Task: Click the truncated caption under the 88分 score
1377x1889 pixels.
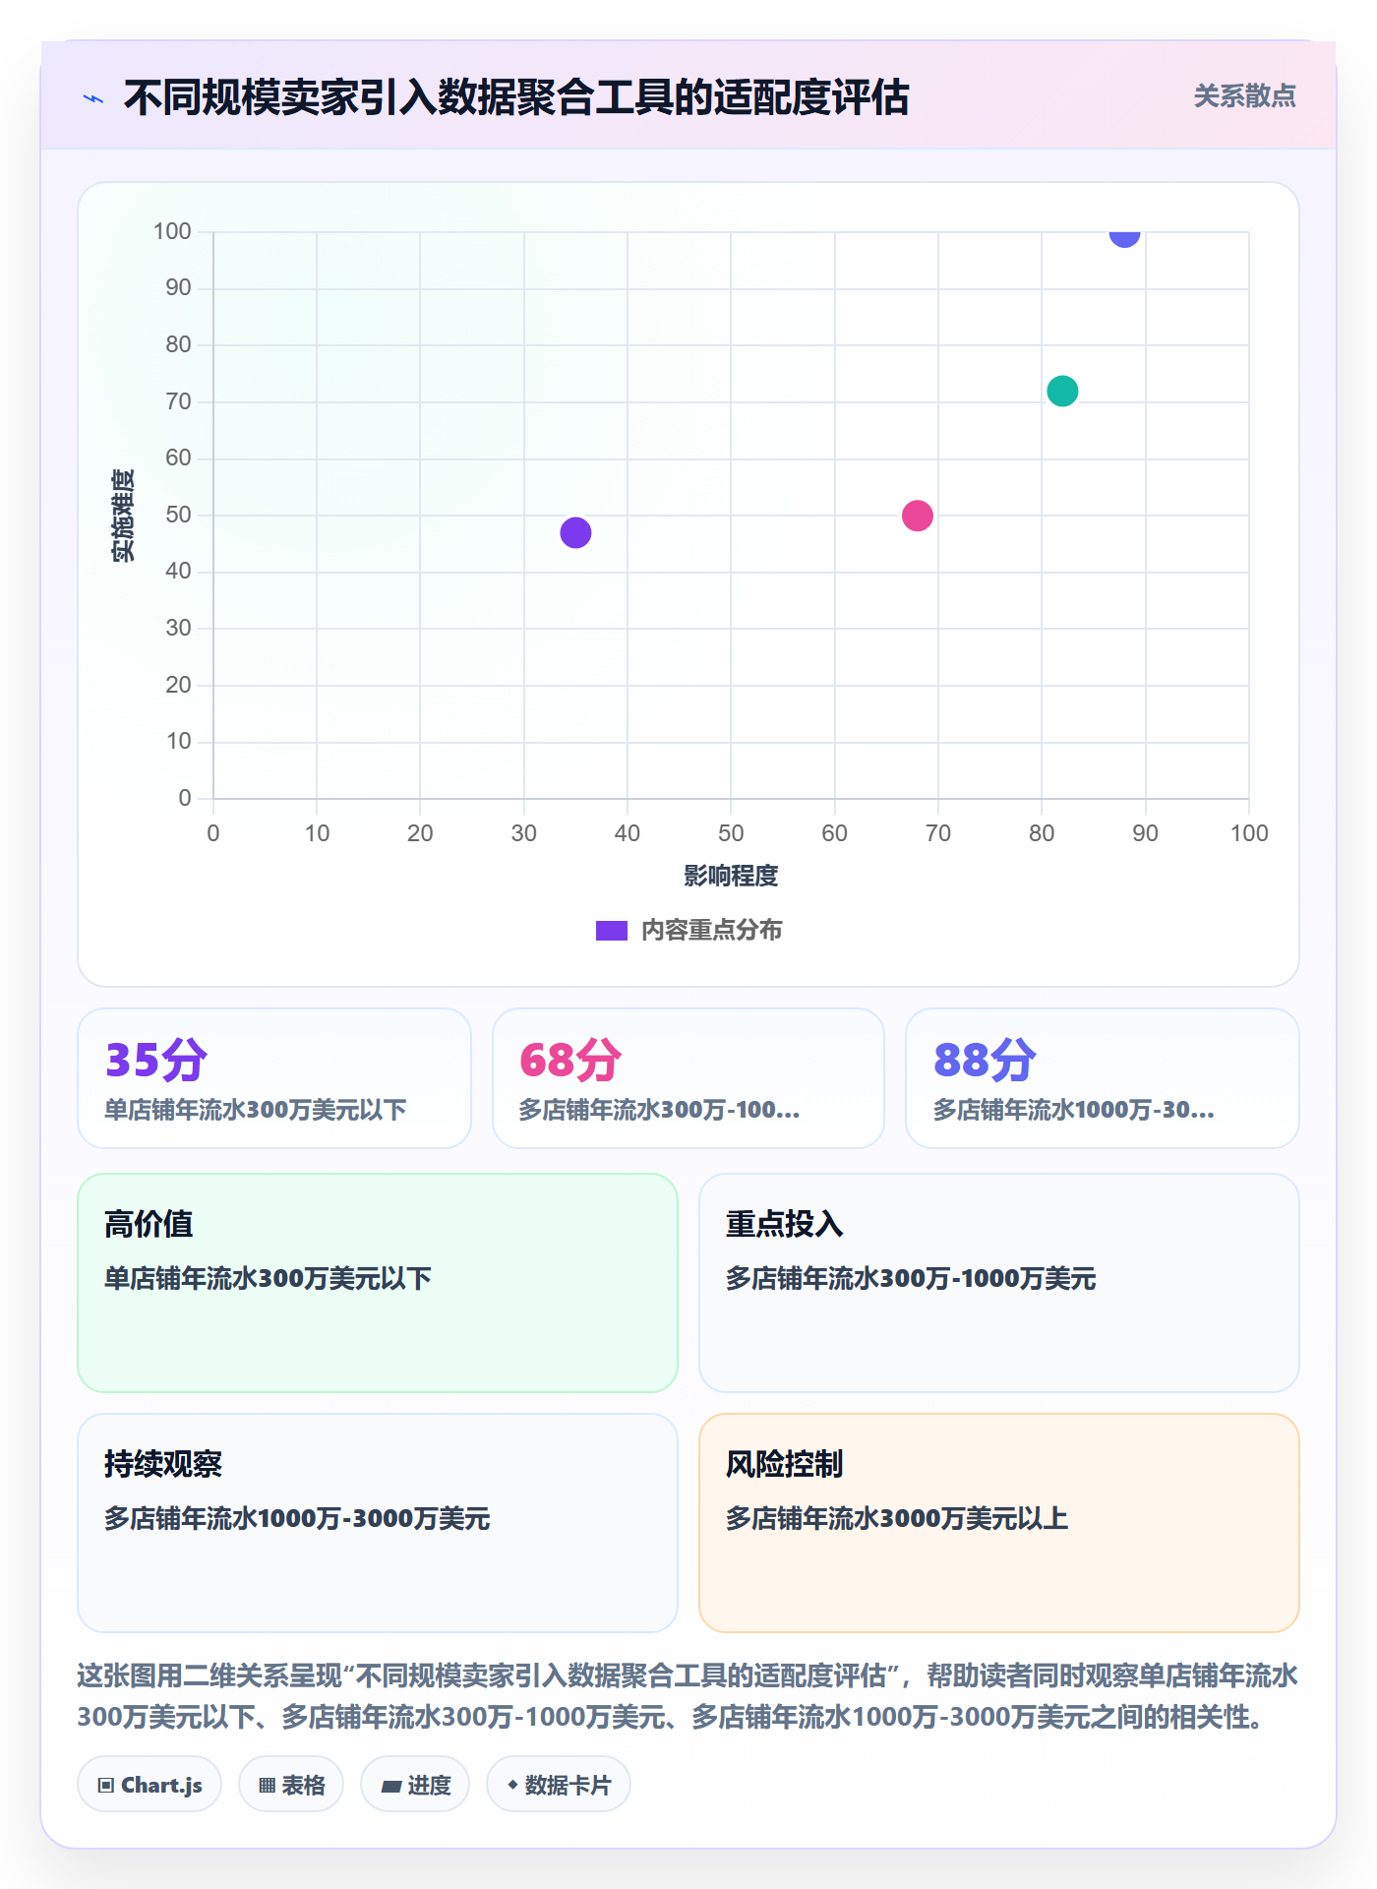Action: [x=1073, y=1110]
